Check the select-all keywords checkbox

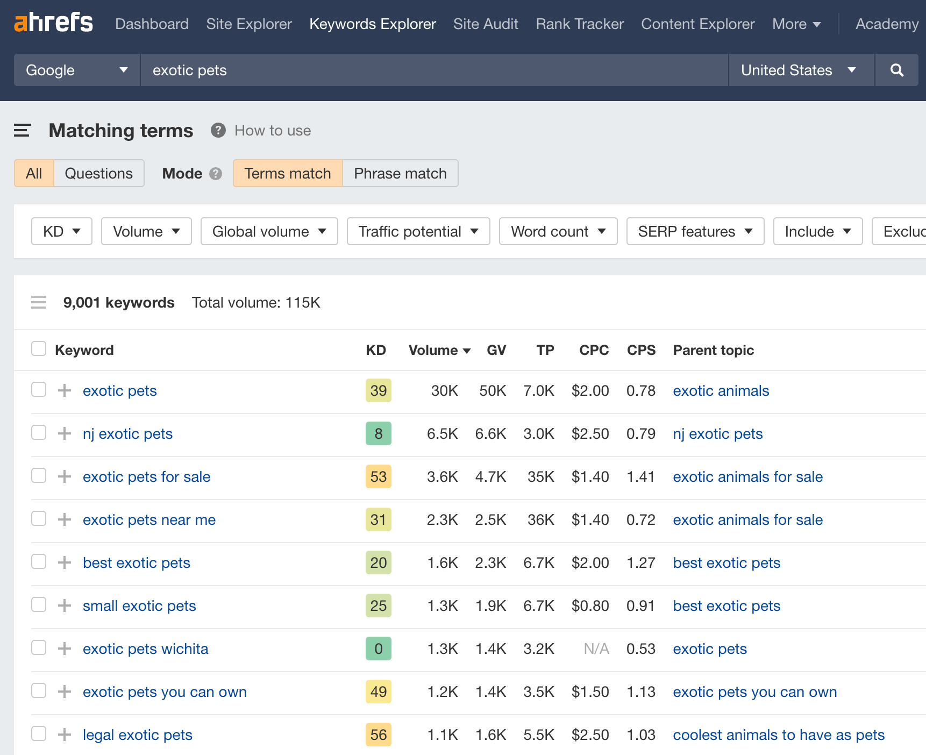[x=38, y=348]
